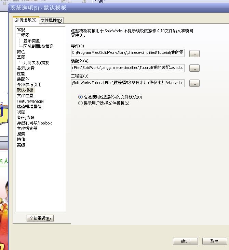
Task: Select 外部参考引用 options
Action: pyautogui.click(x=29, y=84)
